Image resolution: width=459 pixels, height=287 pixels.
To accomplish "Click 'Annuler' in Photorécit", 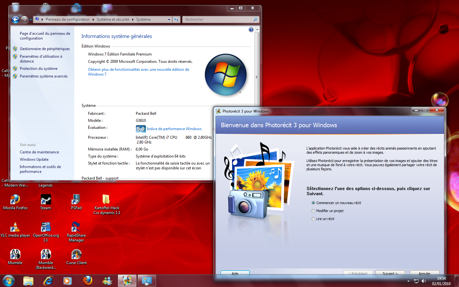I will click(425, 273).
